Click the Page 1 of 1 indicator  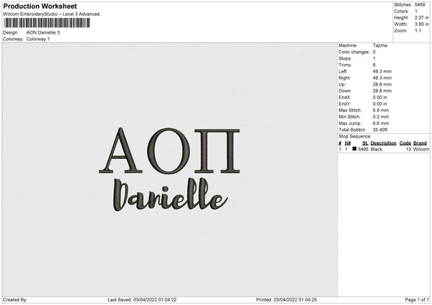(x=417, y=300)
